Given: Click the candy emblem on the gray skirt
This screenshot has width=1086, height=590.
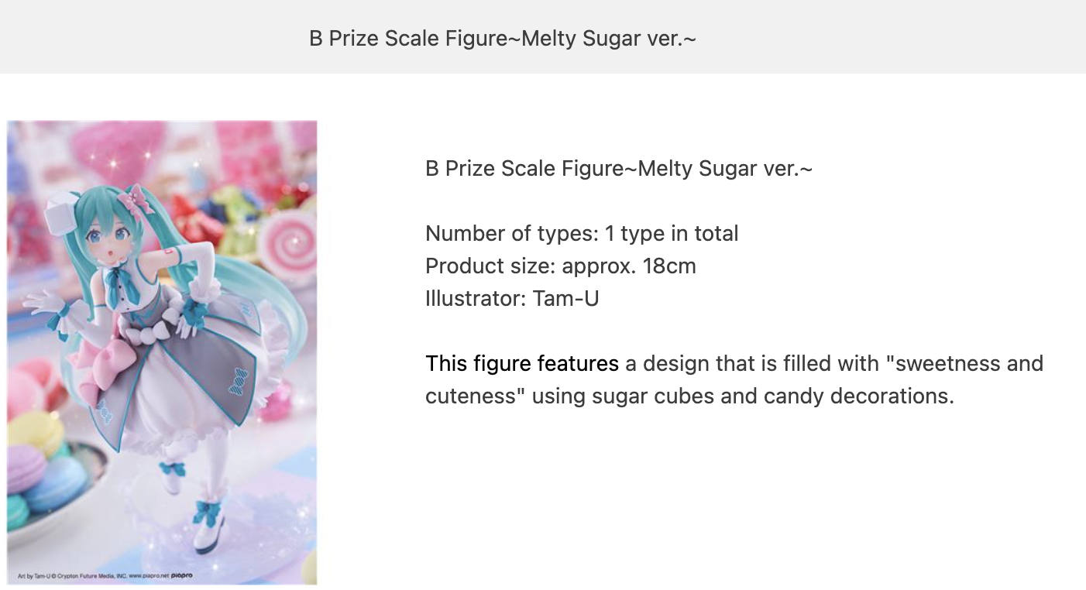Looking at the screenshot, I should (x=238, y=381).
